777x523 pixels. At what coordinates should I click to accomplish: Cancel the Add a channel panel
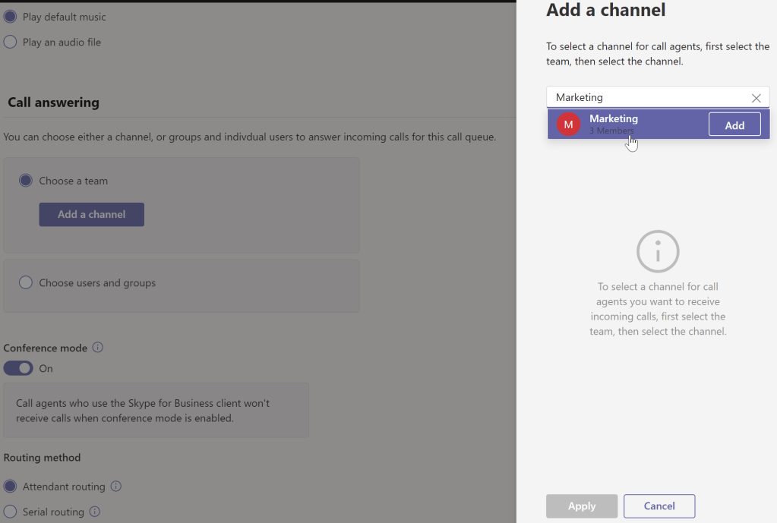tap(659, 506)
